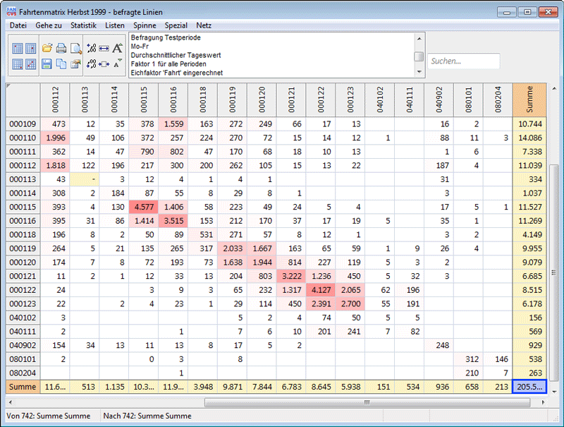
Task: Click the horizontal scrollbar right arrow
Action: point(543,402)
